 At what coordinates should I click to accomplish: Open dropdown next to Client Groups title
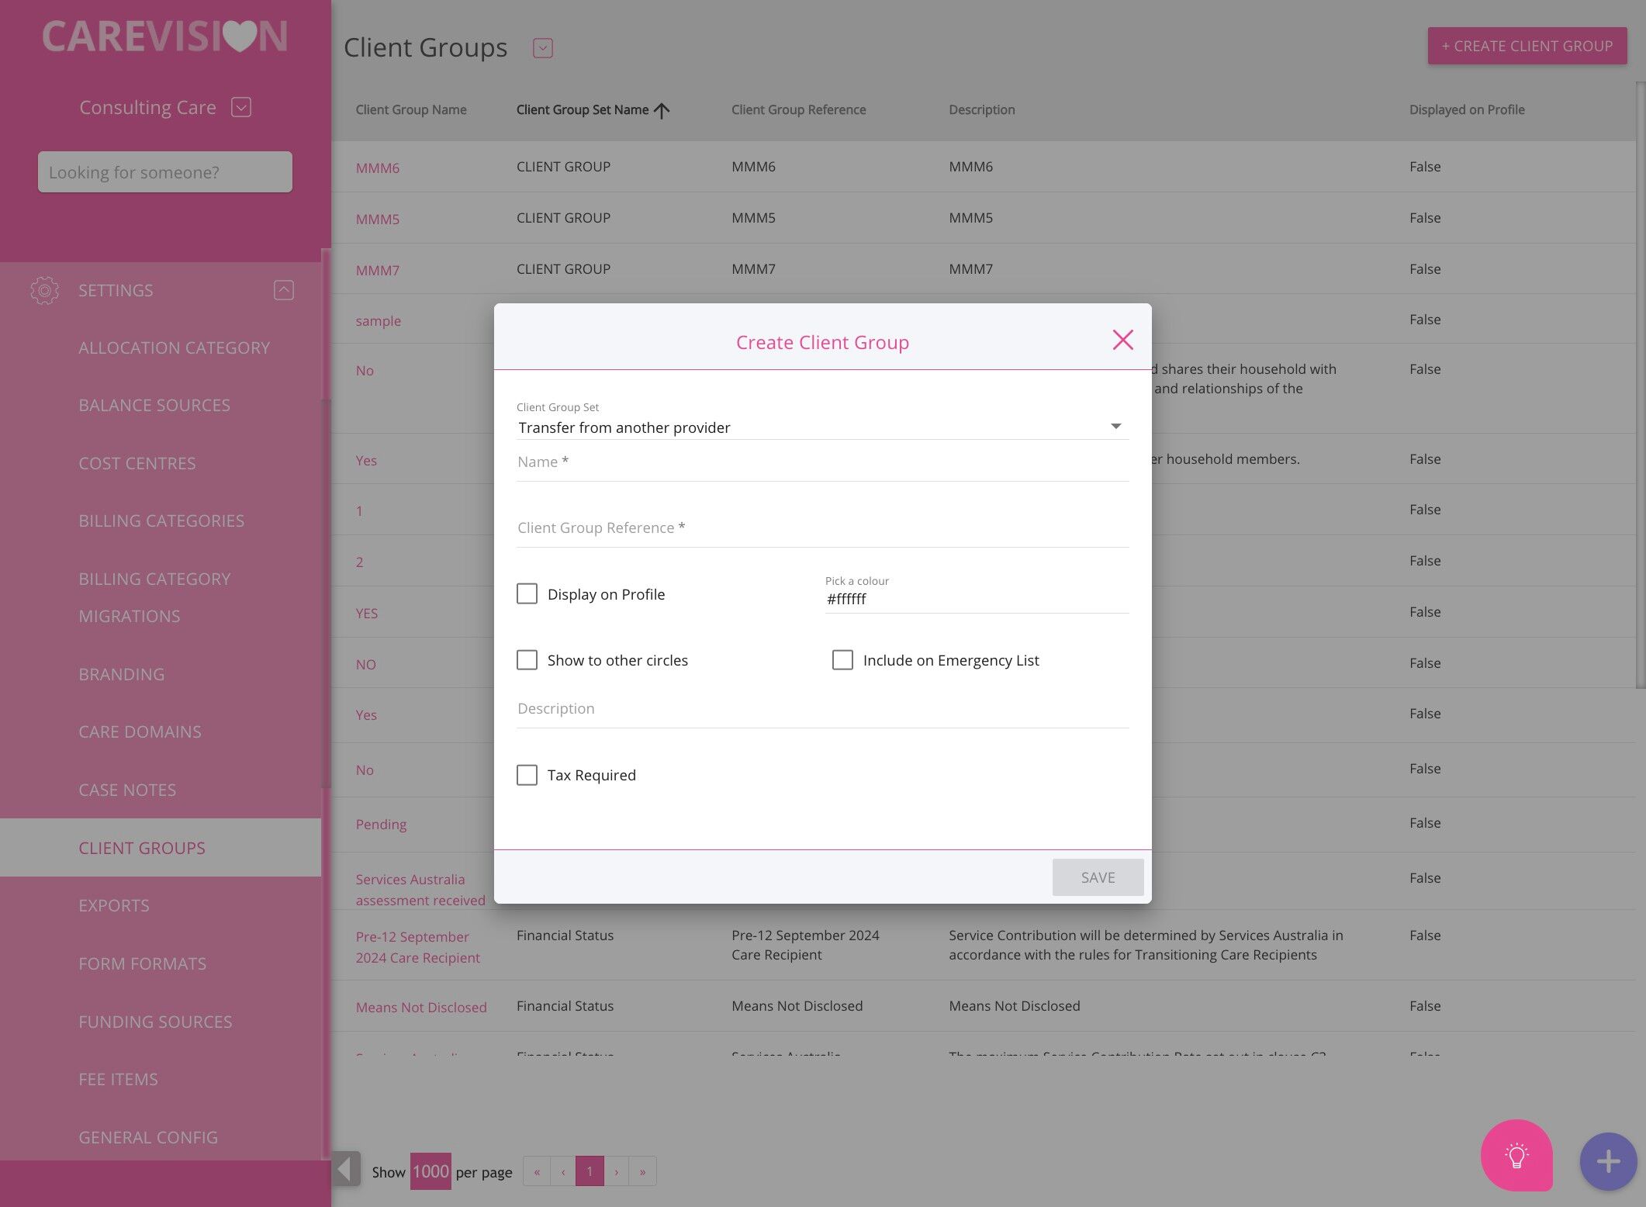(x=542, y=48)
